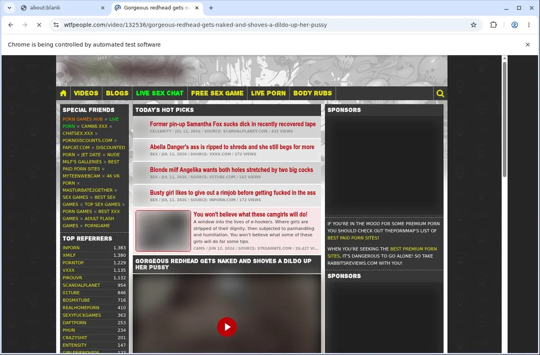This screenshot has width=540, height=355.
Task: Select DAFTPORN in Top Referrers
Action: 74,323
